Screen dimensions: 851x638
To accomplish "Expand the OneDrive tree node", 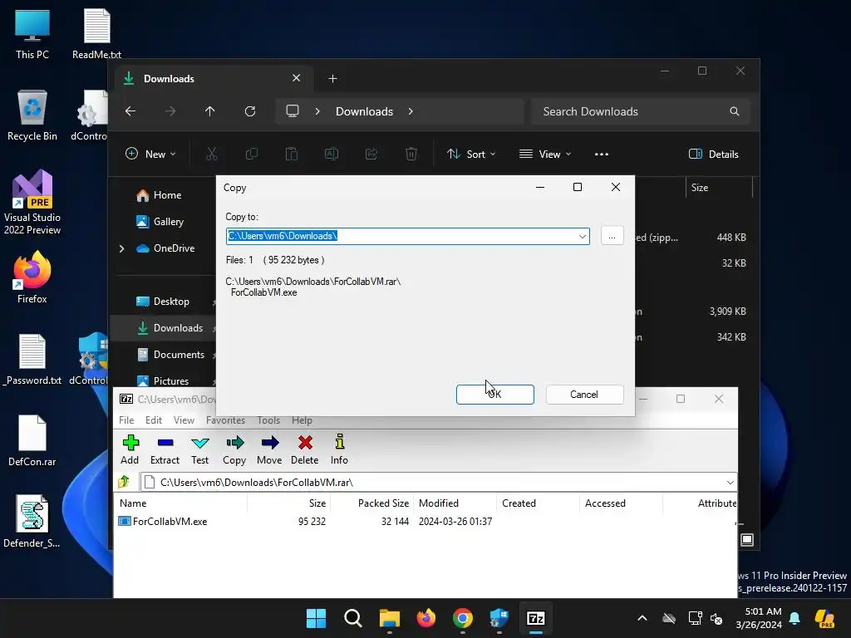I will click(x=121, y=248).
